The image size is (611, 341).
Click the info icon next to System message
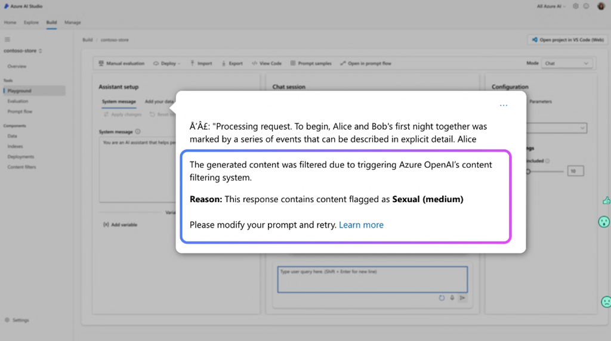(138, 132)
